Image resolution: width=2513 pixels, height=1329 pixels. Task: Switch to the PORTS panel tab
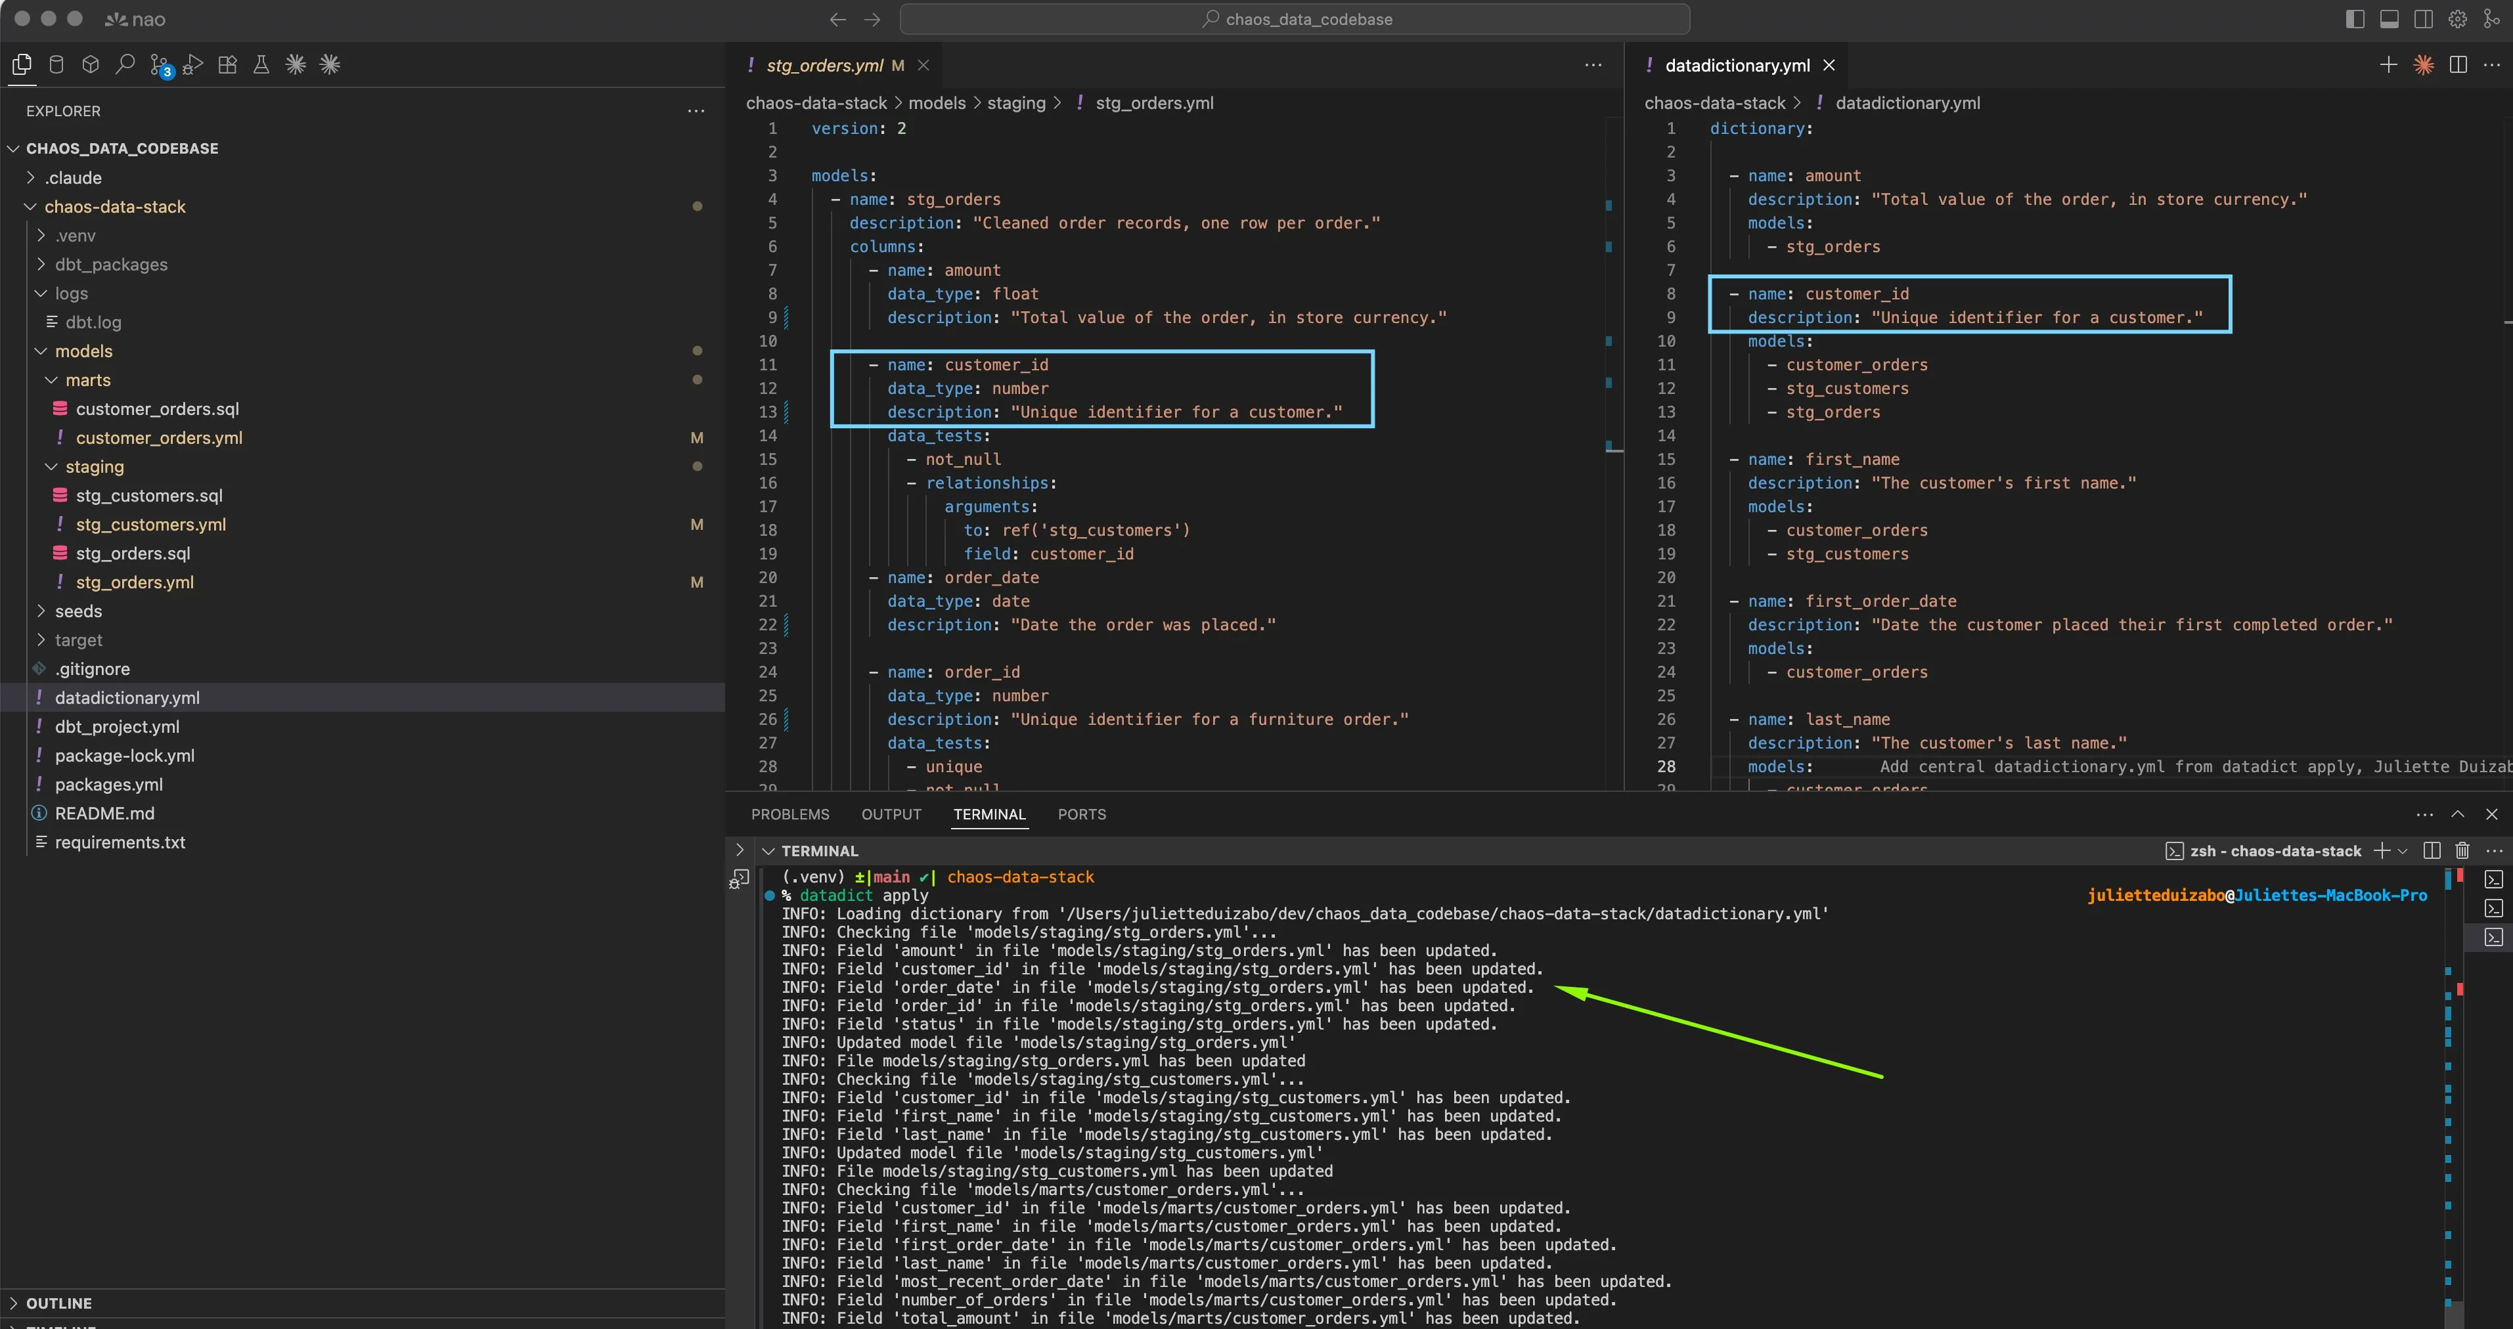pos(1082,814)
